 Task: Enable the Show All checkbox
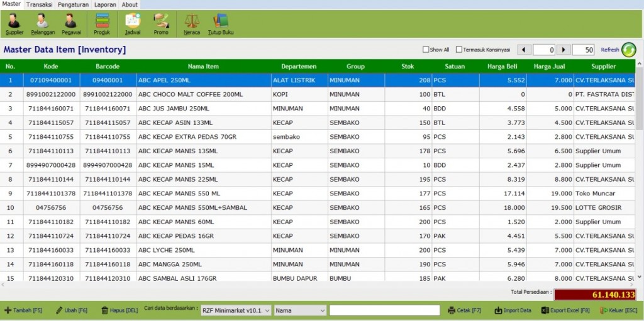426,50
